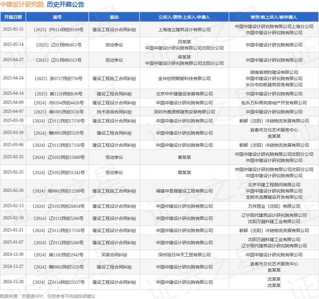Click defendant 北京中建工程顾问有限公司
This screenshot has height=299, width=319.
(x=274, y=185)
